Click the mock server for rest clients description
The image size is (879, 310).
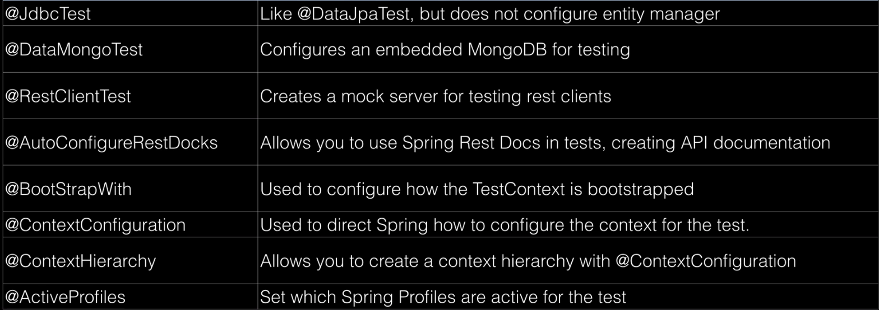coord(436,96)
